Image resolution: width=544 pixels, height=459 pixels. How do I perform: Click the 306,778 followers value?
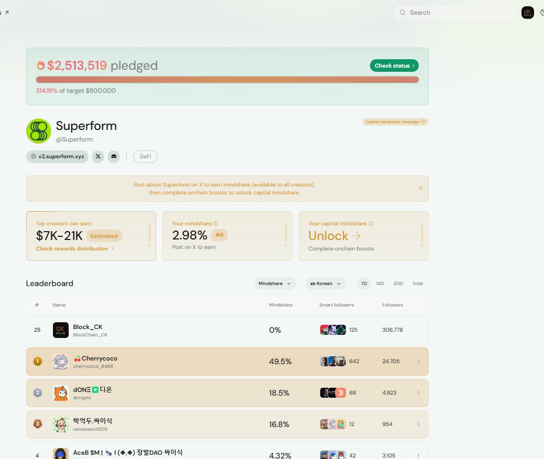tap(393, 330)
